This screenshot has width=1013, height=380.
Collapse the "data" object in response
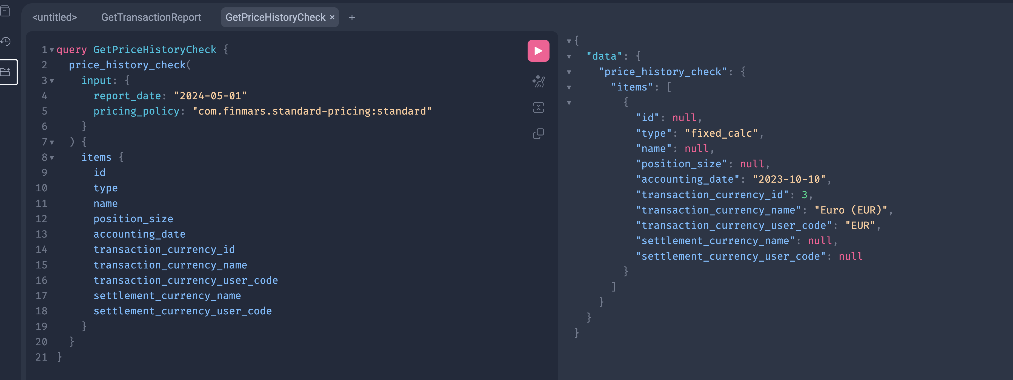click(569, 57)
